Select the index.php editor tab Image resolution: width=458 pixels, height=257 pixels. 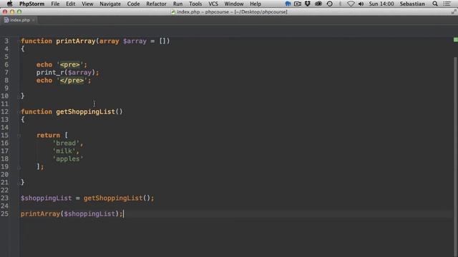click(x=19, y=20)
